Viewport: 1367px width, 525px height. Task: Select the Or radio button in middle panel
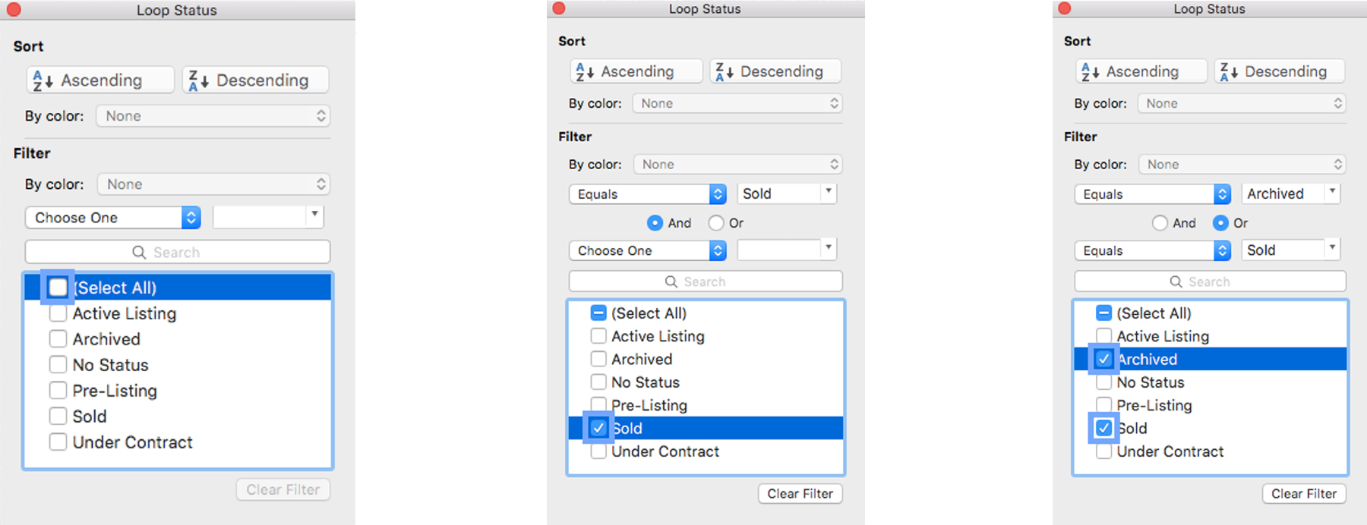point(715,222)
